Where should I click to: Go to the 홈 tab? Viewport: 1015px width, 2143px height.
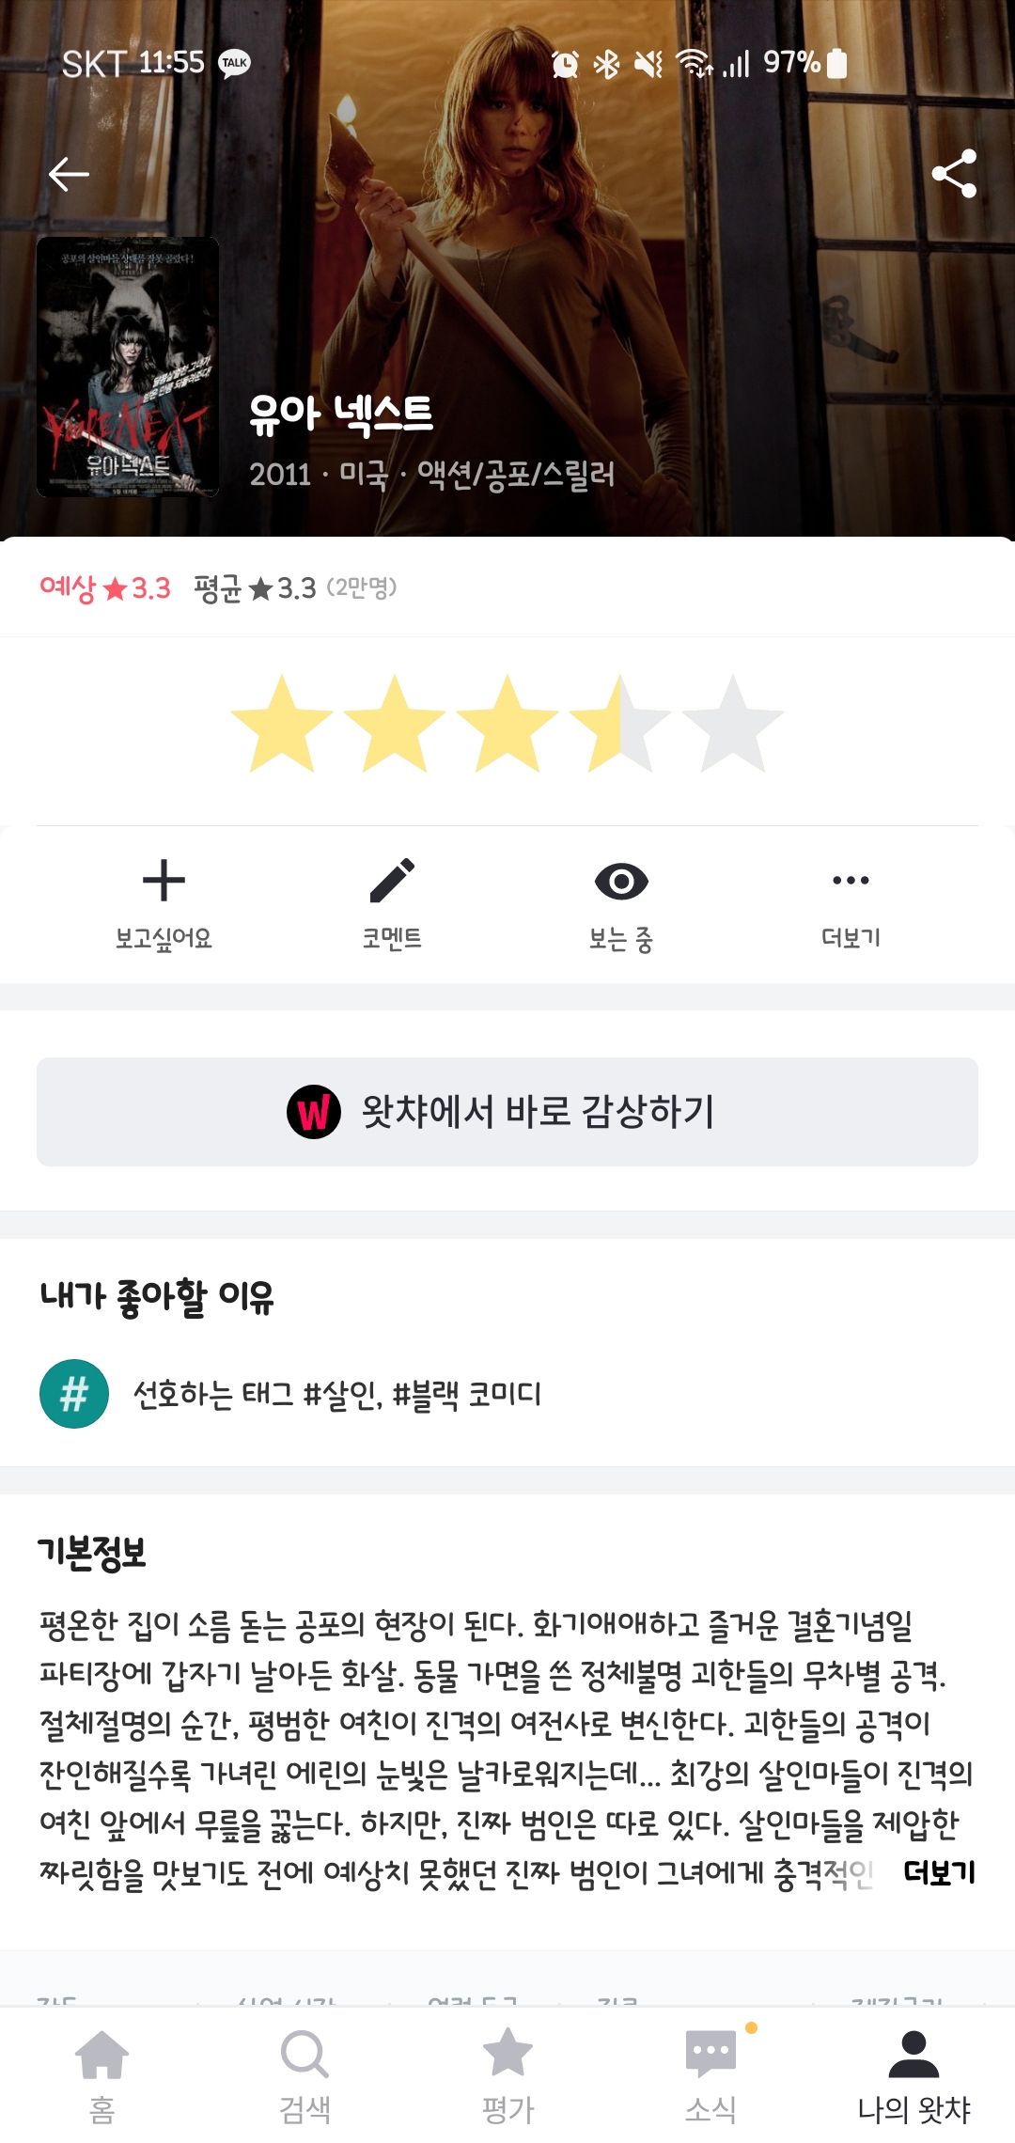click(101, 2072)
